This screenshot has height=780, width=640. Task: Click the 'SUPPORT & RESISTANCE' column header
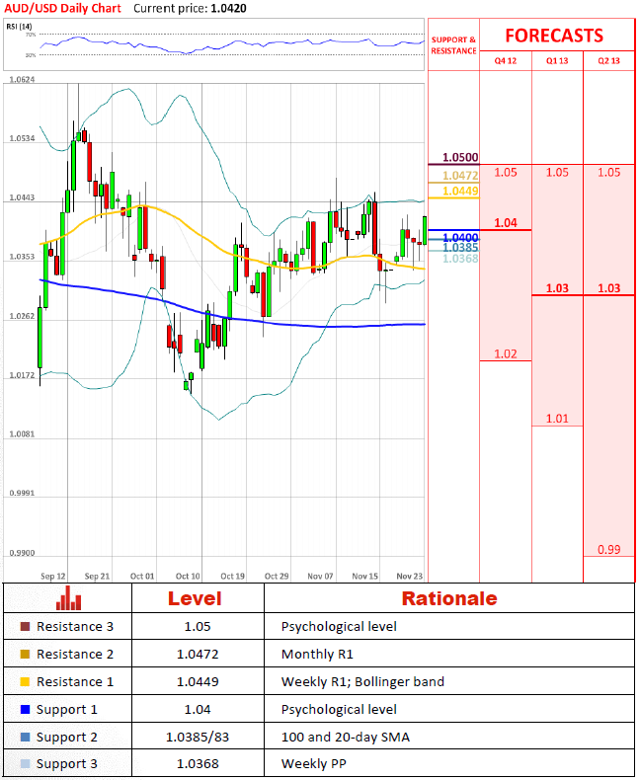point(453,45)
